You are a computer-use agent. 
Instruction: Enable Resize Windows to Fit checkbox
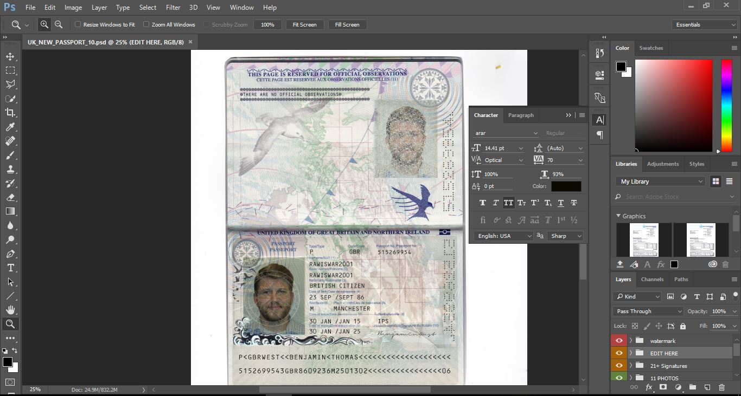78,24
